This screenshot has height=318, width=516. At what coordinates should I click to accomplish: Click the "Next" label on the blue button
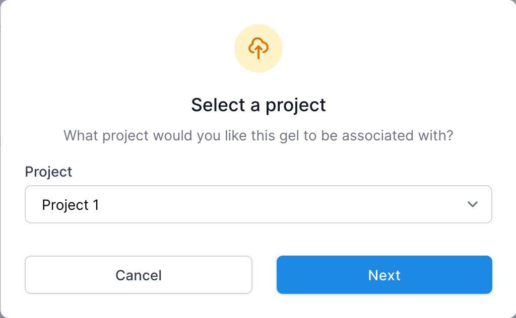click(384, 275)
